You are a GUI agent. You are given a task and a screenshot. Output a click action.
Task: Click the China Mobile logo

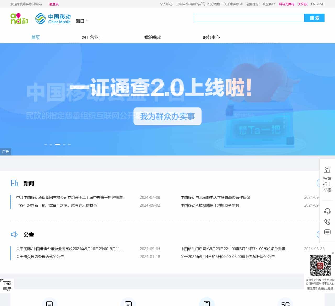[x=53, y=19]
